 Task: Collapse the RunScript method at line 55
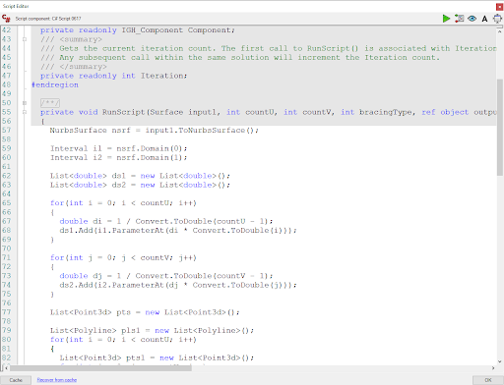click(25, 112)
